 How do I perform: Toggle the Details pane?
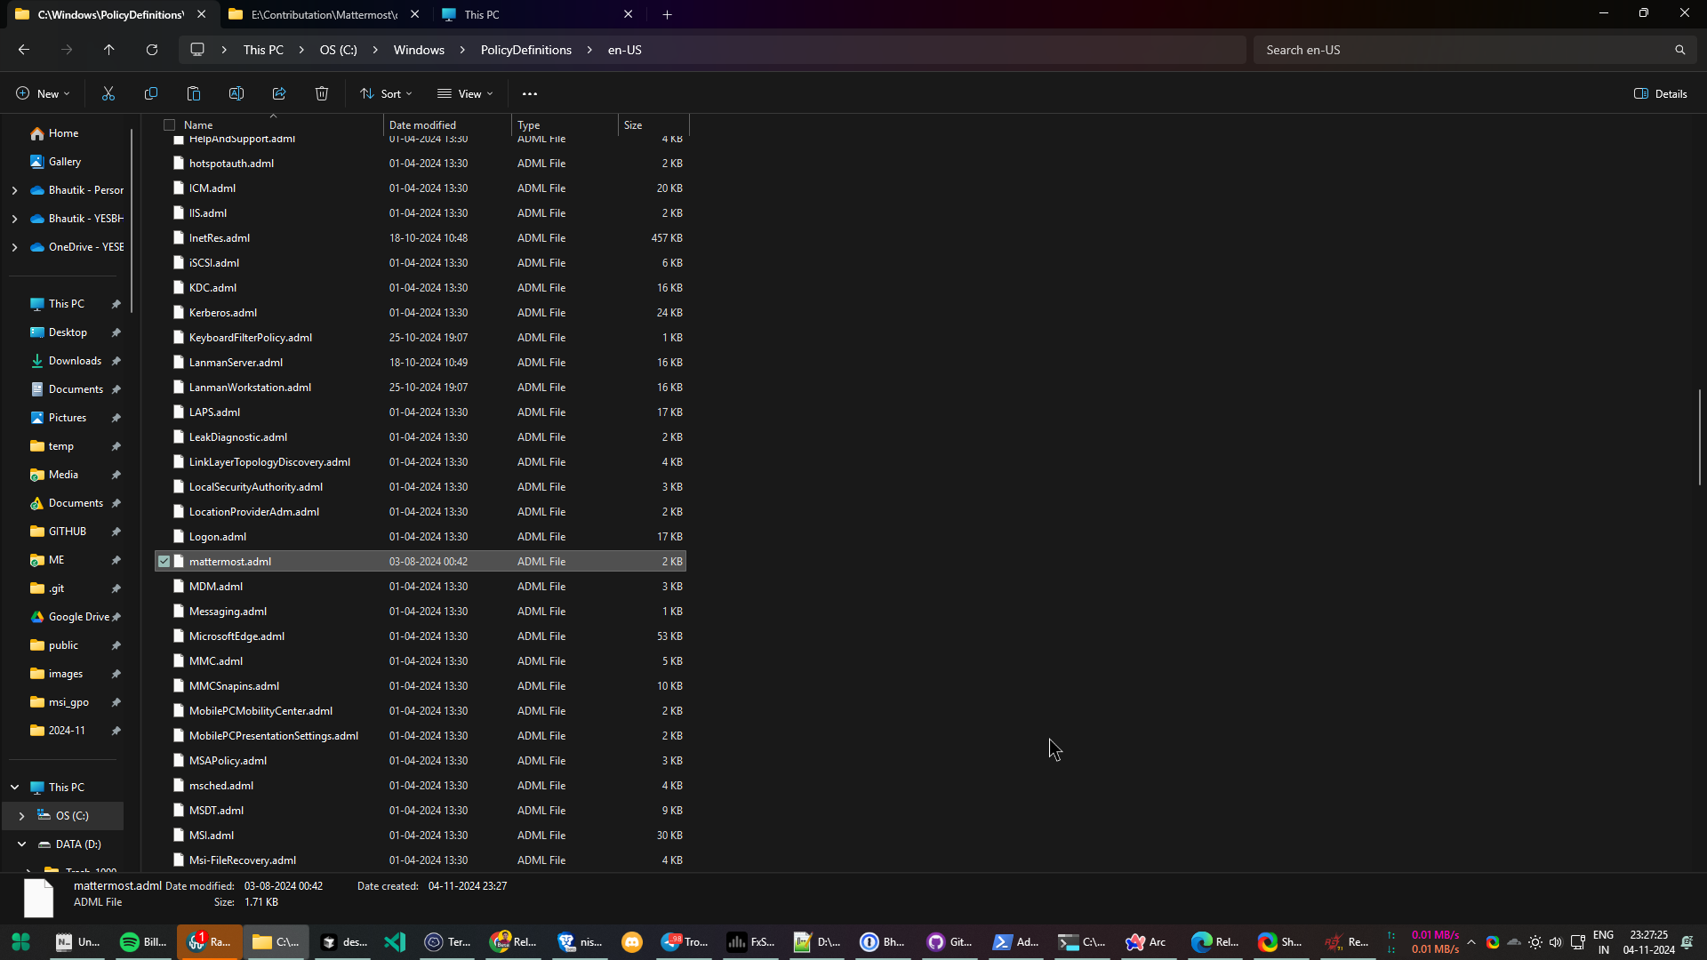click(1659, 93)
